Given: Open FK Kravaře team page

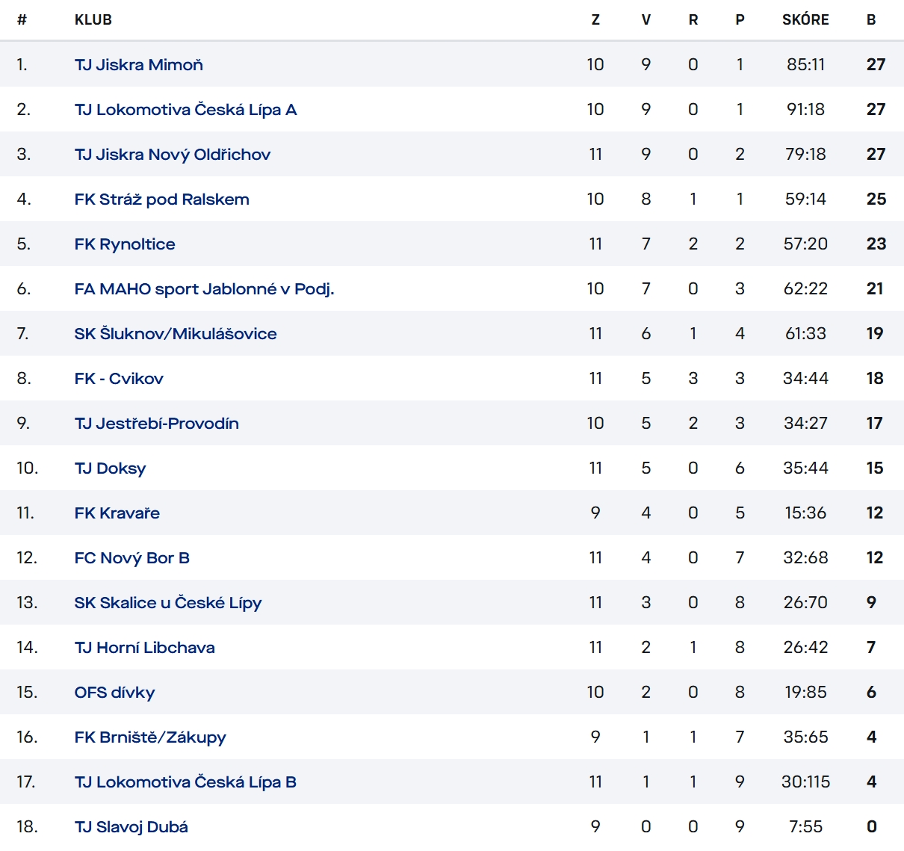Looking at the screenshot, I should (x=117, y=513).
